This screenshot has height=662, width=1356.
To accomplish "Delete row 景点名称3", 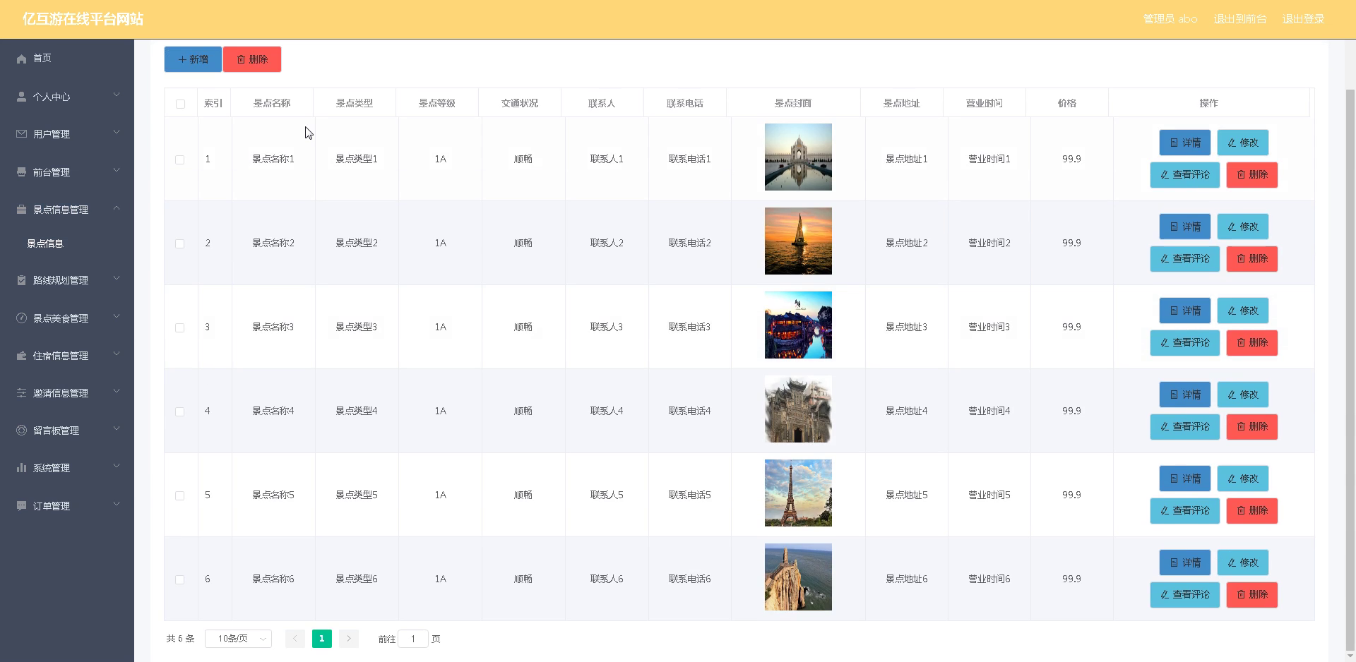I will (1252, 342).
